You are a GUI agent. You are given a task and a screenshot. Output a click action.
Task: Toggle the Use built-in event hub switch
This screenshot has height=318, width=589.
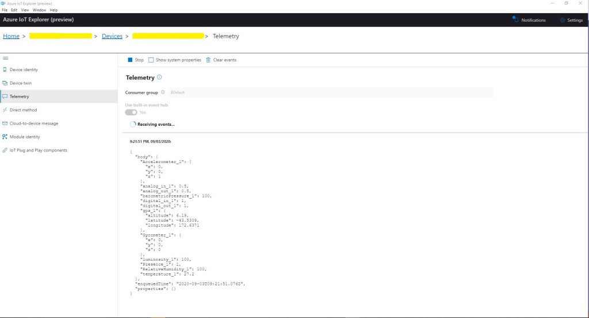tap(131, 113)
